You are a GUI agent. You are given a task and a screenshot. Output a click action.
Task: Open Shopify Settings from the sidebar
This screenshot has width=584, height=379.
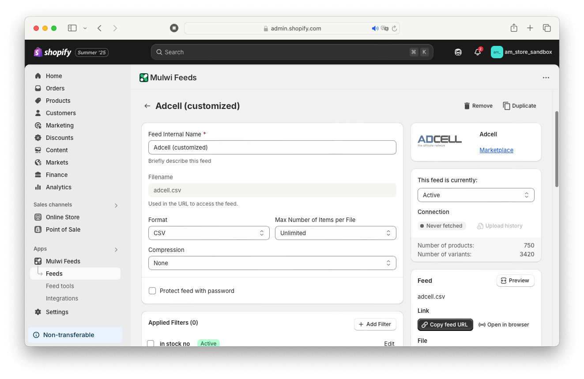click(x=57, y=312)
